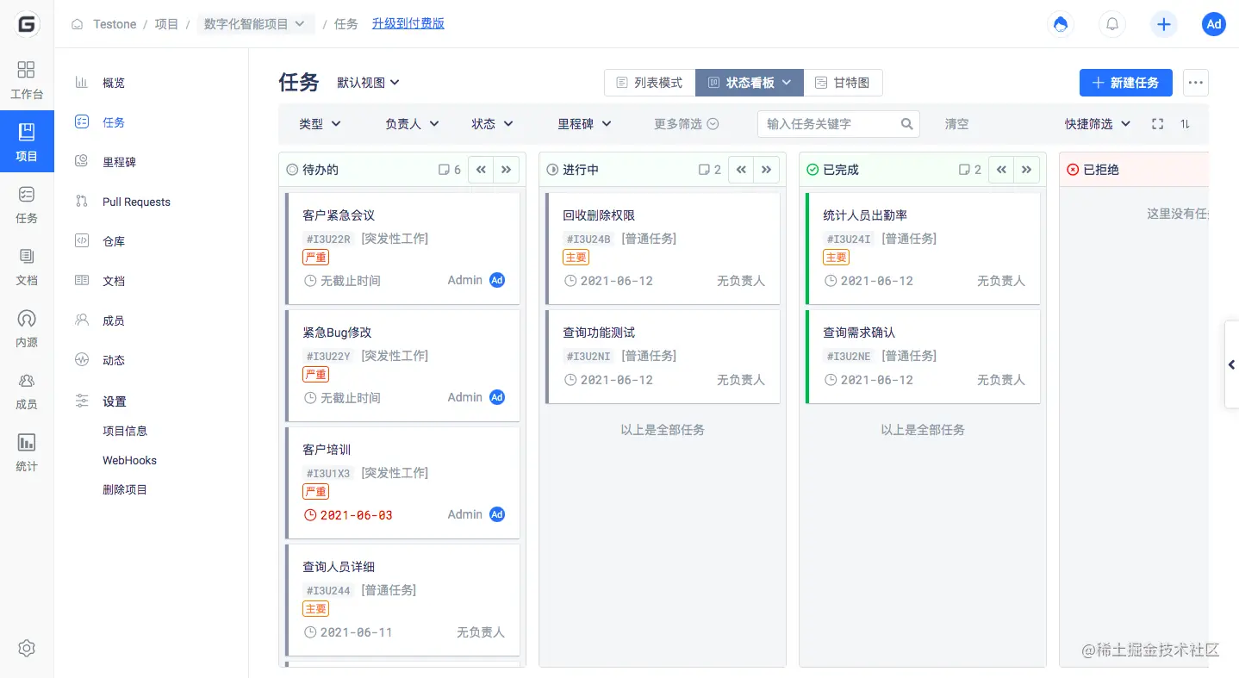Switch to 甘特图 Gantt view

(x=843, y=83)
